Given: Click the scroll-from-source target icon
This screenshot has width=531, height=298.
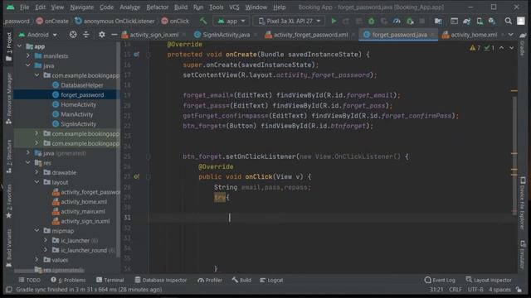Looking at the screenshot, I should point(73,35).
